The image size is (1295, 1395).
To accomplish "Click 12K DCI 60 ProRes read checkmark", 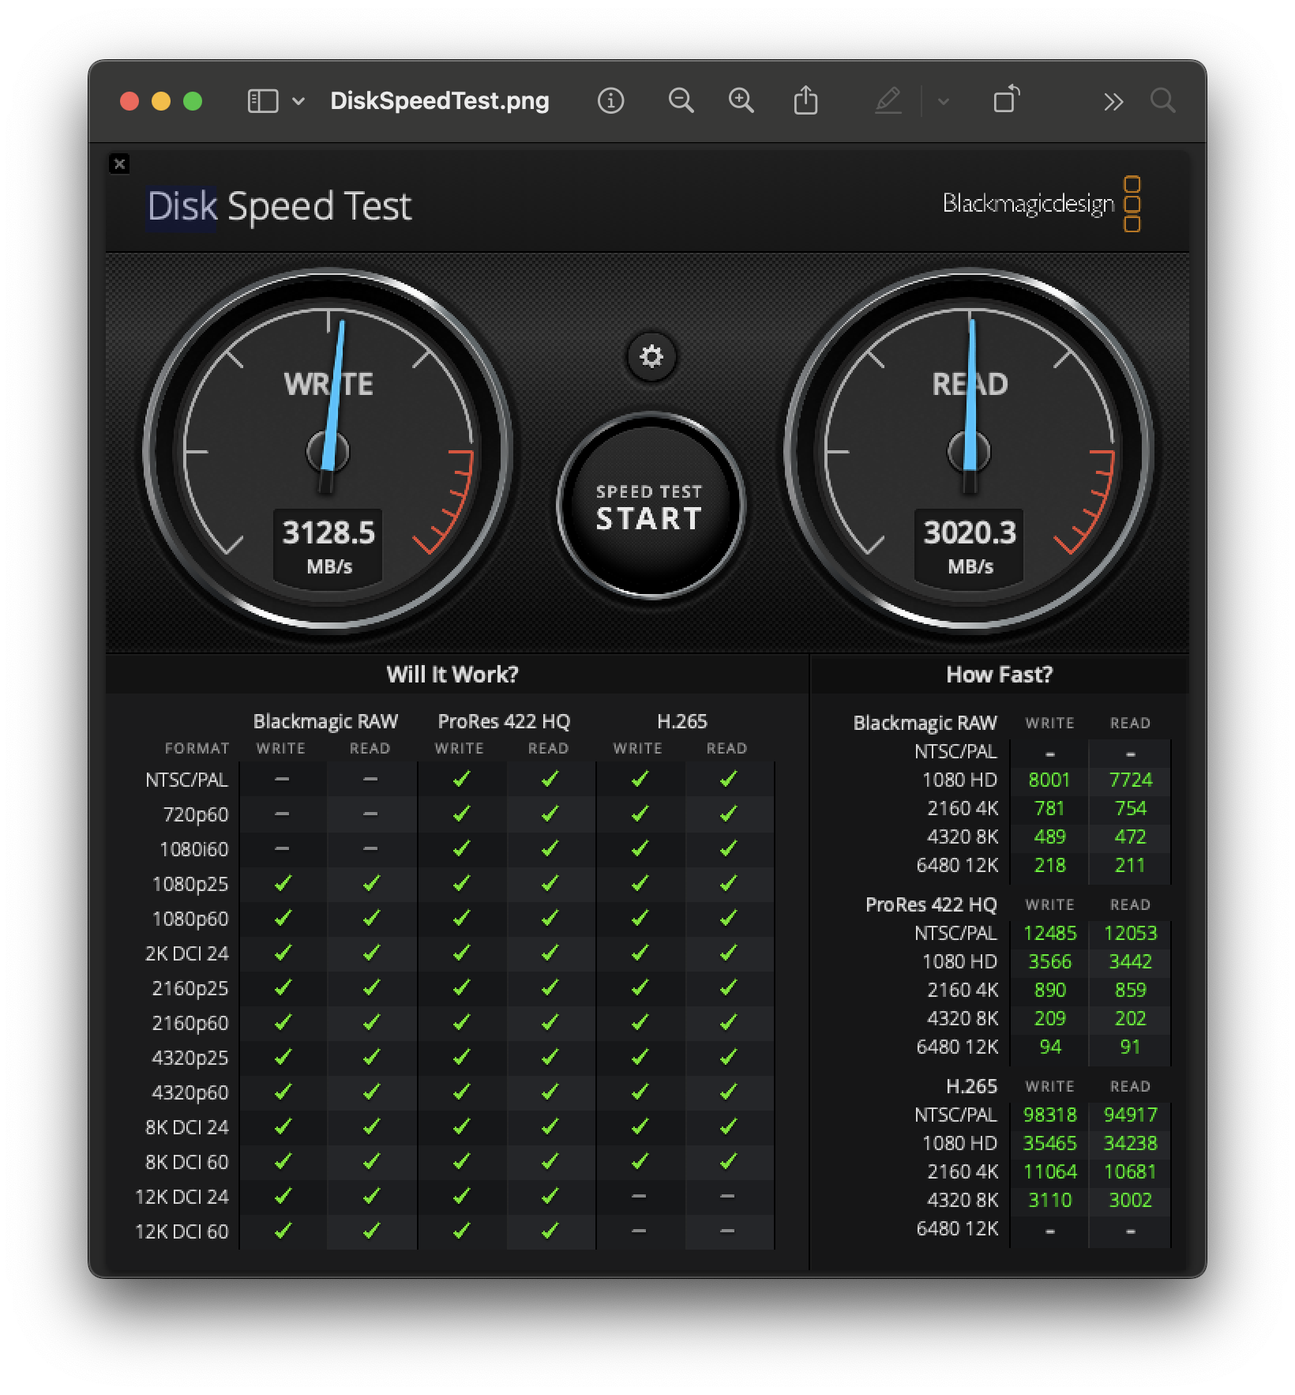I will (549, 1231).
